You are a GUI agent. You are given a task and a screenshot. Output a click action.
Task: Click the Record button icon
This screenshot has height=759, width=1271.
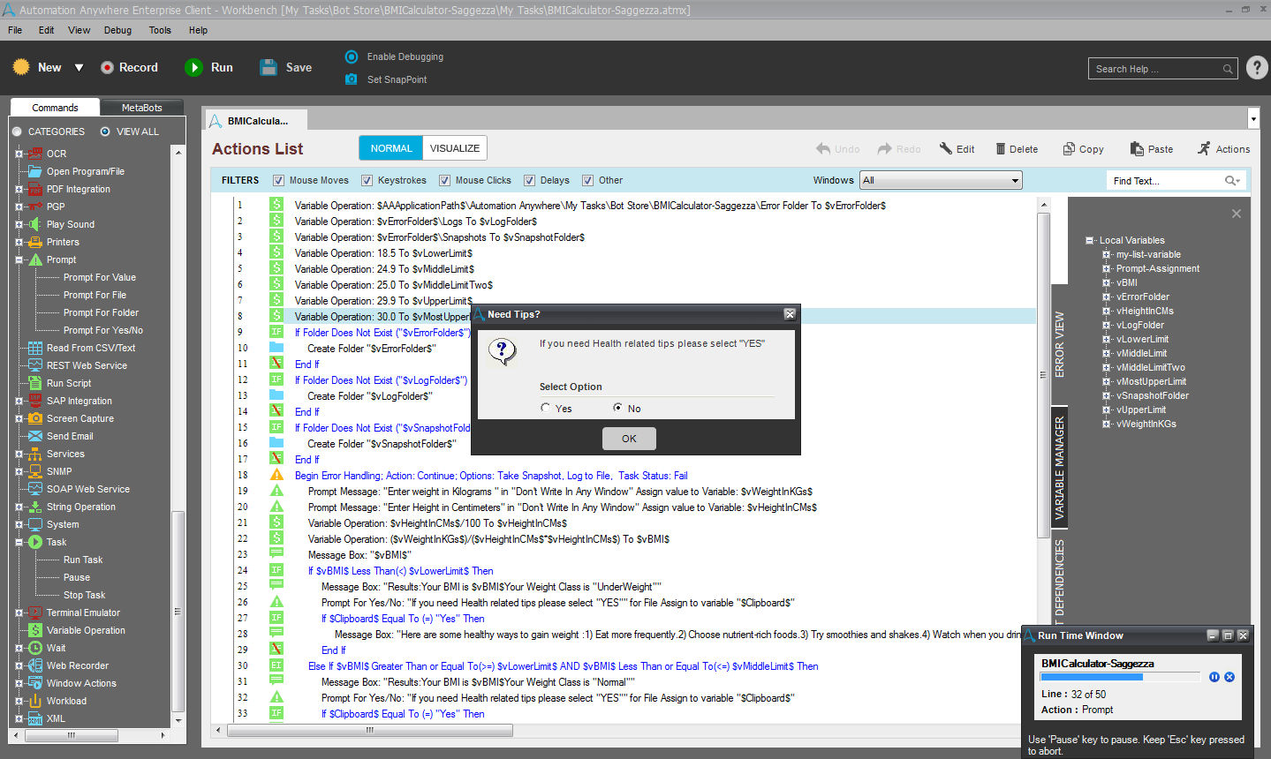(x=107, y=68)
